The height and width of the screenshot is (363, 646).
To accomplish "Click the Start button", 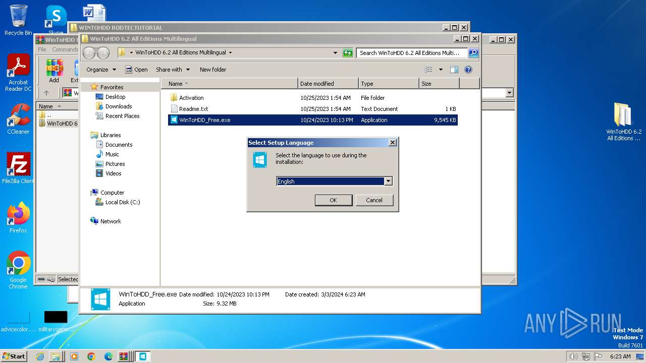I will click(x=14, y=356).
